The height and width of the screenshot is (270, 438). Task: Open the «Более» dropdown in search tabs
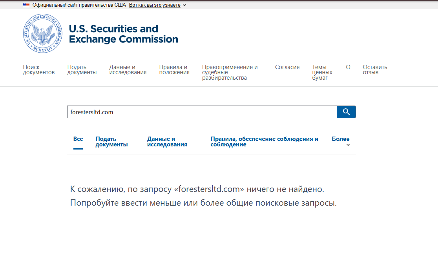(340, 141)
